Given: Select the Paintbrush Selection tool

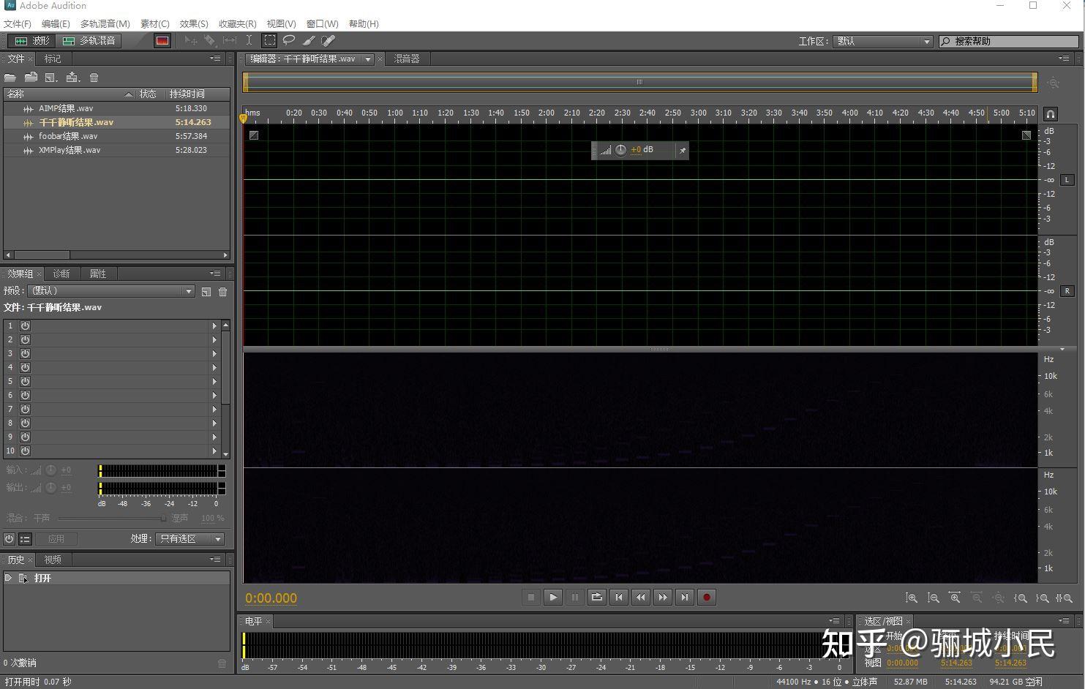Looking at the screenshot, I should (x=309, y=41).
